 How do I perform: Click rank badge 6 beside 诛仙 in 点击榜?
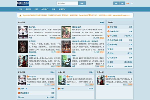[108, 49]
